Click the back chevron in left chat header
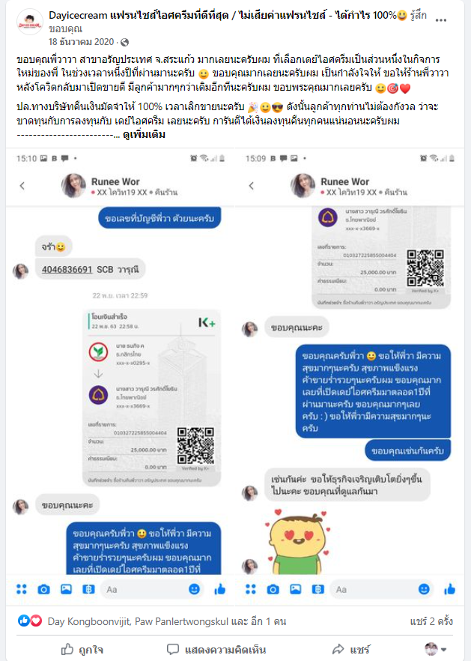The height and width of the screenshot is (661, 471). [x=22, y=186]
